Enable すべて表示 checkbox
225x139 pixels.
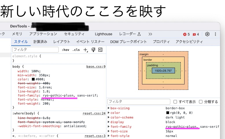[175, 102]
